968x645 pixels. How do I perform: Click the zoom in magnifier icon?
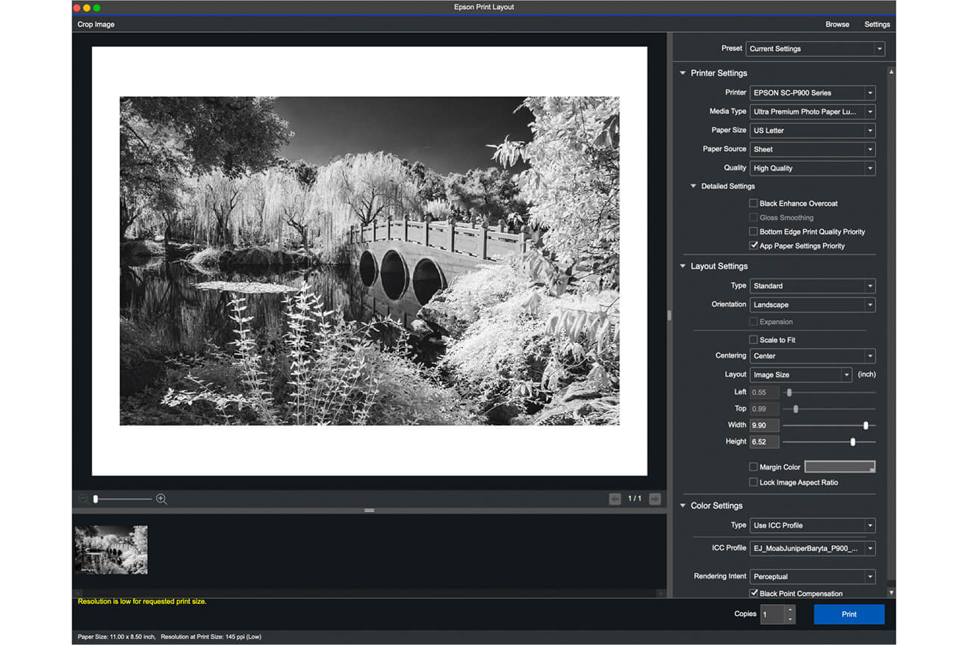click(x=161, y=499)
